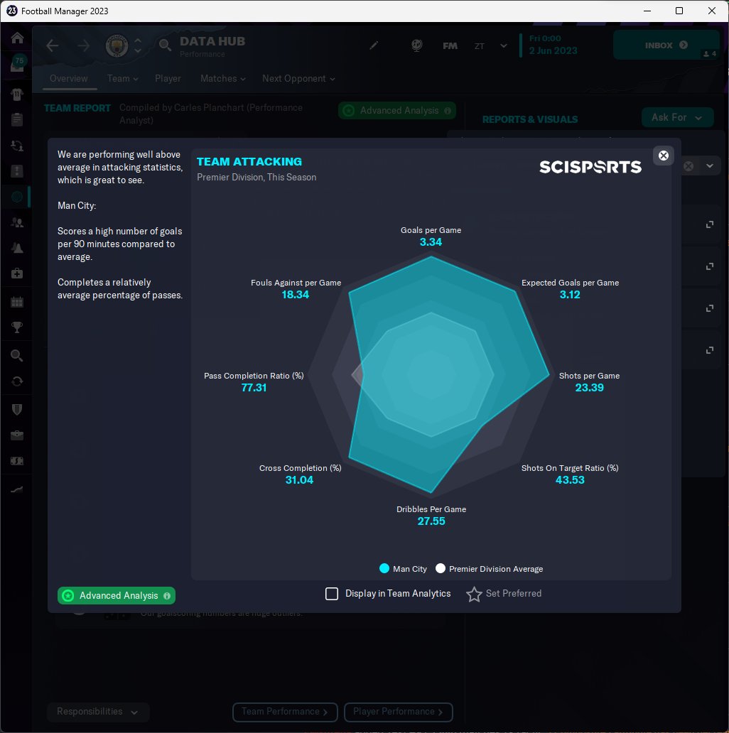Click the SciSports logo
This screenshot has width=729, height=733.
[590, 167]
